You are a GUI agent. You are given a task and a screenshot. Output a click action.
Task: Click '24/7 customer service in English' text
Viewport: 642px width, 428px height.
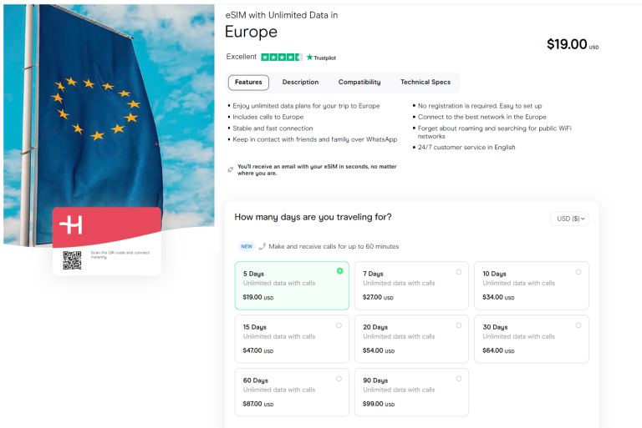point(466,147)
